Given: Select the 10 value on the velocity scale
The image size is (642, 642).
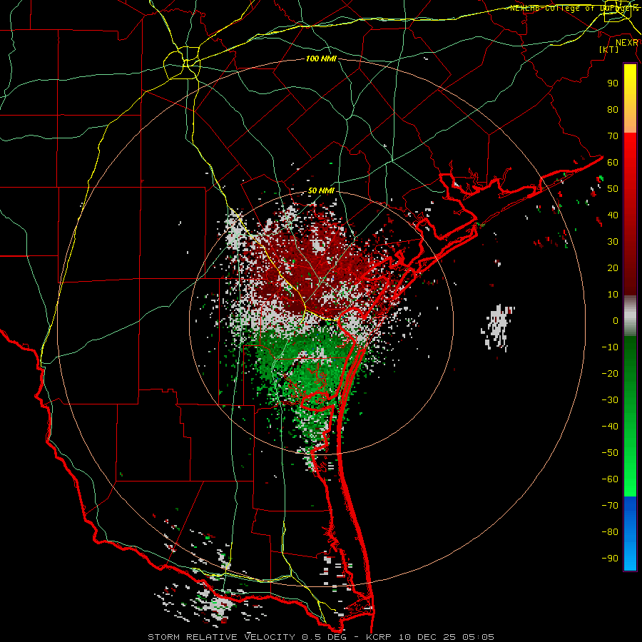Looking at the screenshot, I should (x=613, y=295).
